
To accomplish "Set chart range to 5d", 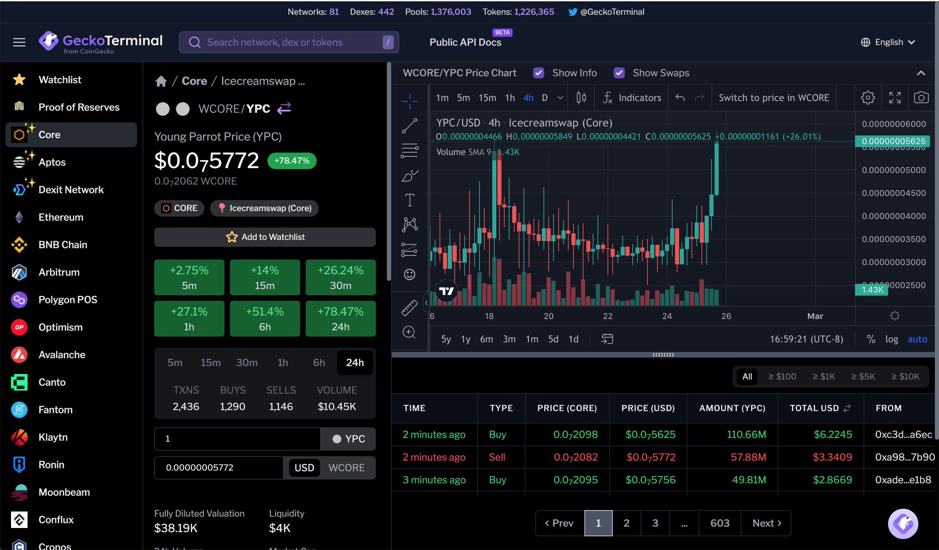I will click(x=553, y=339).
